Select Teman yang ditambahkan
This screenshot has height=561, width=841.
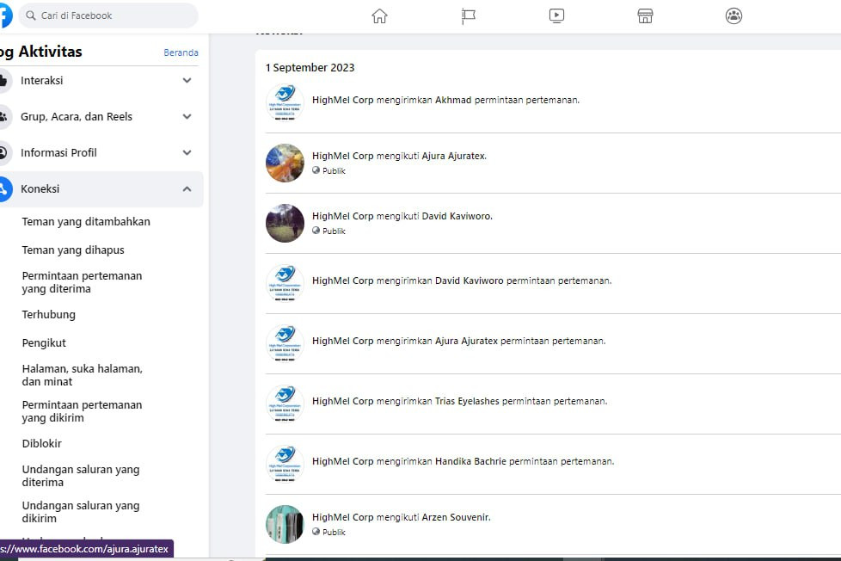[86, 222]
